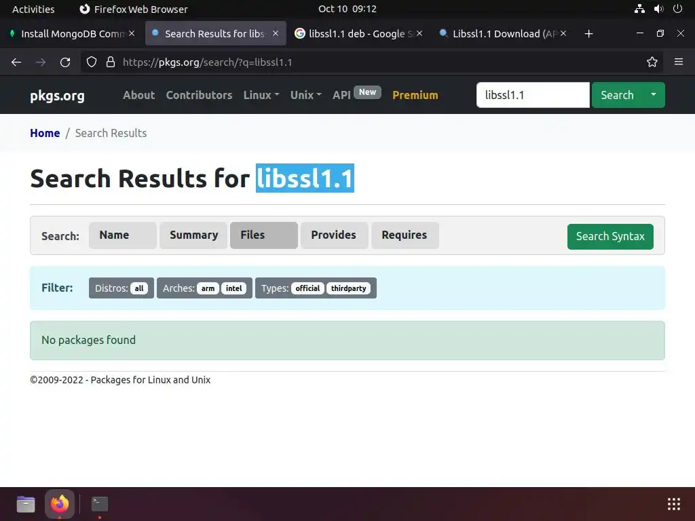Launch Terminal from the dock

(x=100, y=504)
